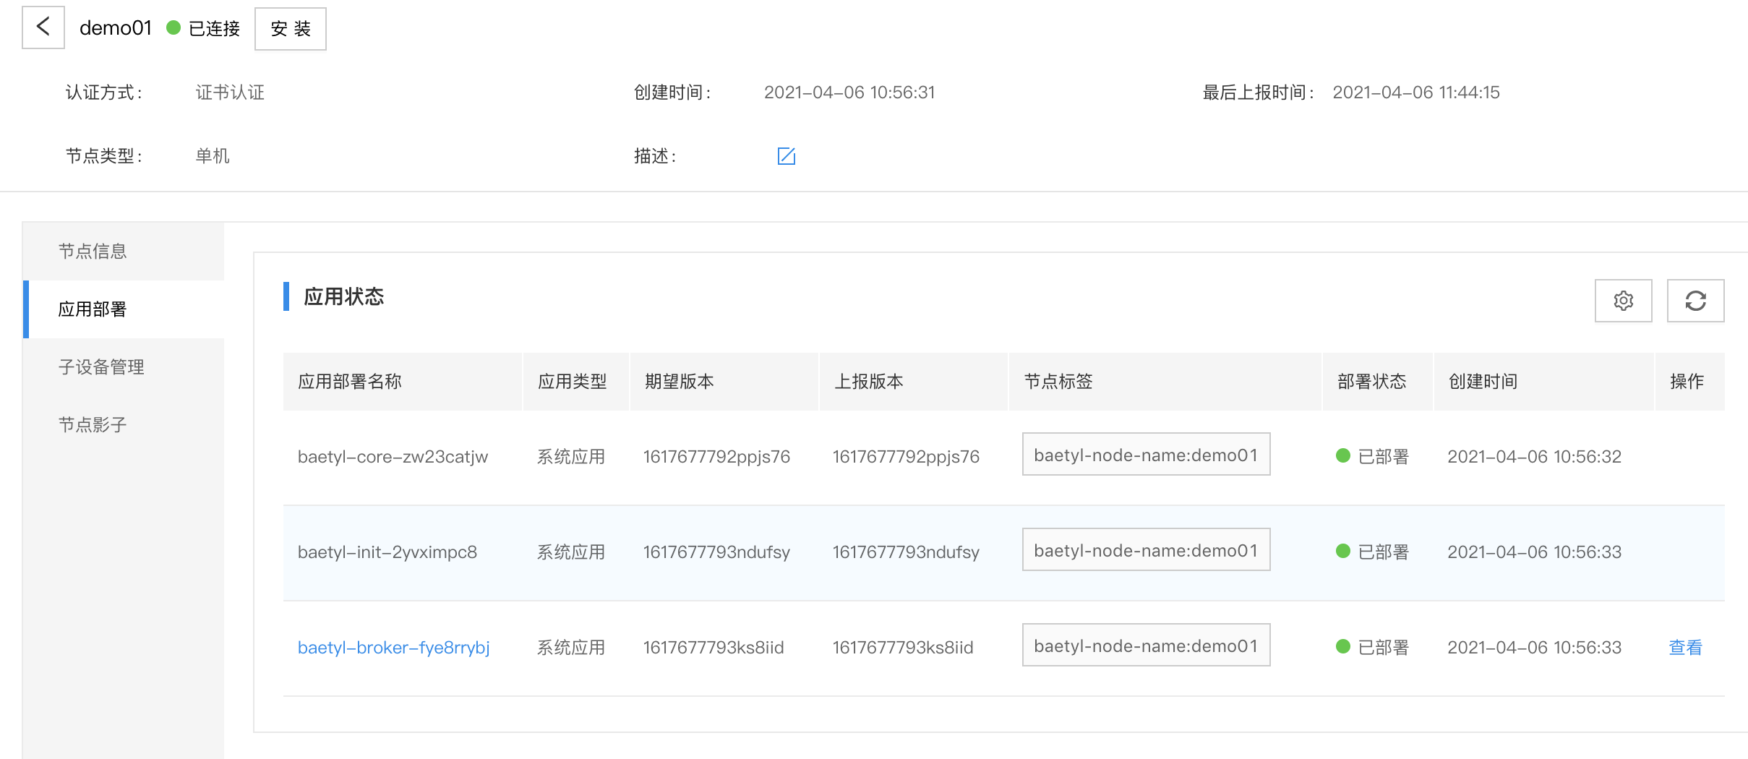Viewport: 1748px width, 759px height.
Task: Click created time 2021-04-06 10:56:32
Action: point(1535,457)
